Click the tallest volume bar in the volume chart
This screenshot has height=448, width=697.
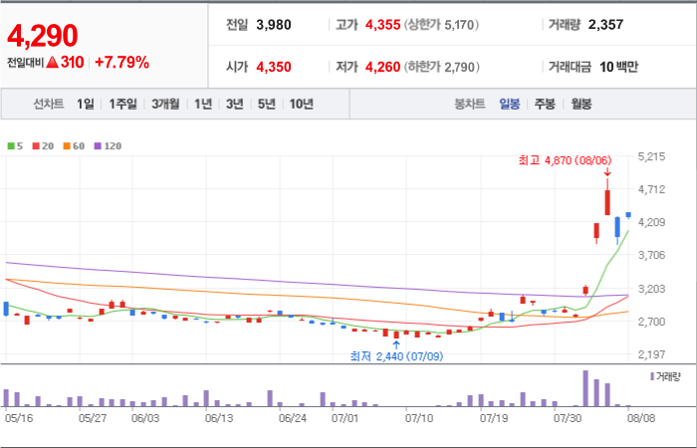coord(585,388)
